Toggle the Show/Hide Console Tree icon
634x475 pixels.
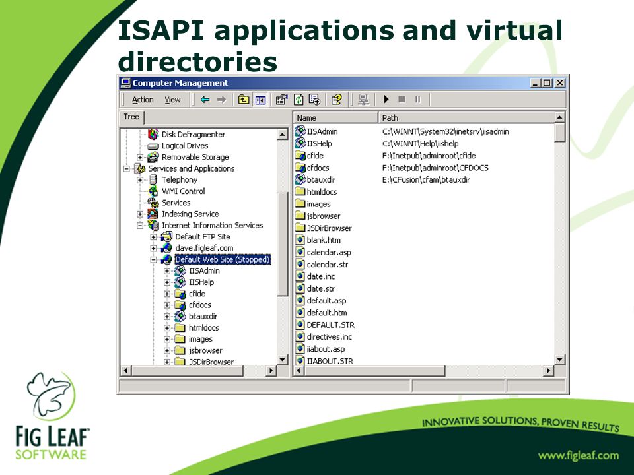[260, 100]
